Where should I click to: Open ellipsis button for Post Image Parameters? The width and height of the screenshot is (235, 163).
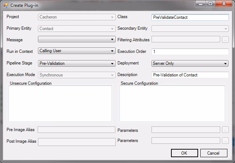(x=225, y=141)
